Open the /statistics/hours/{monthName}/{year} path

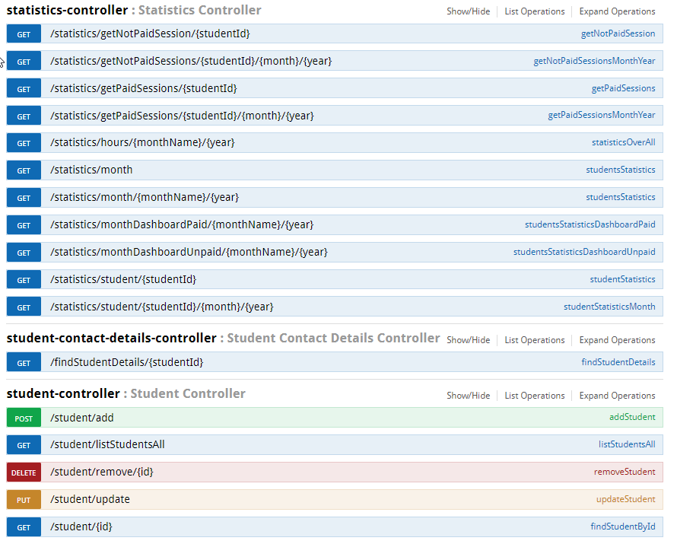tap(142, 142)
